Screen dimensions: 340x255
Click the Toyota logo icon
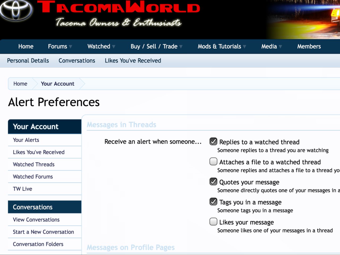tap(16, 10)
